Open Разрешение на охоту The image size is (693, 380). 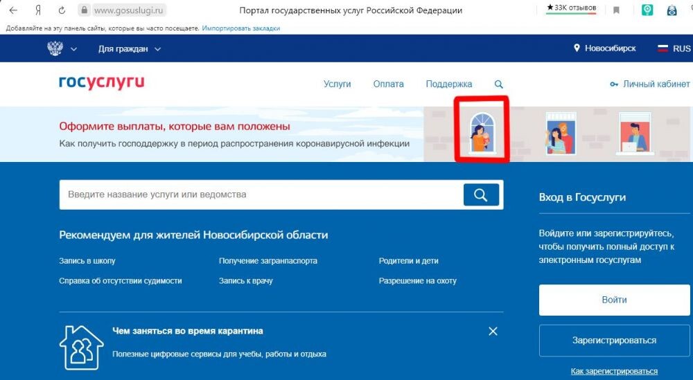pyautogui.click(x=418, y=281)
